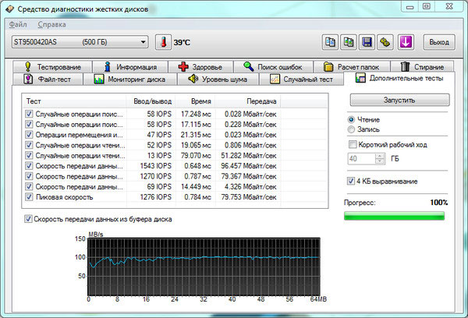The height and width of the screenshot is (318, 468).
Task: Click the purple down-arrow minimize-to-tray icon
Action: (x=406, y=42)
